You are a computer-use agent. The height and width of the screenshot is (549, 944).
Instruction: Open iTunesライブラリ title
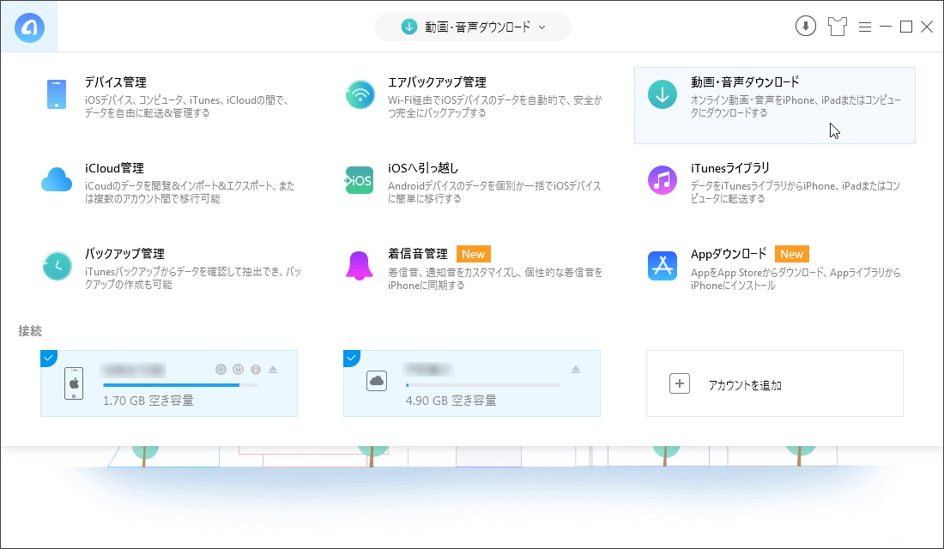click(x=729, y=168)
